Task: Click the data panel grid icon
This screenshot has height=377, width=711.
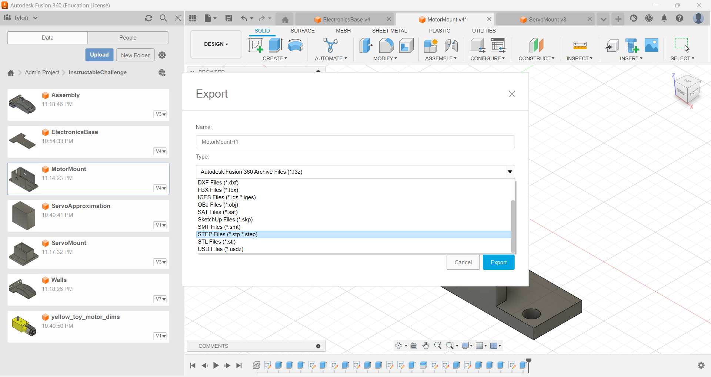Action: coord(193,18)
